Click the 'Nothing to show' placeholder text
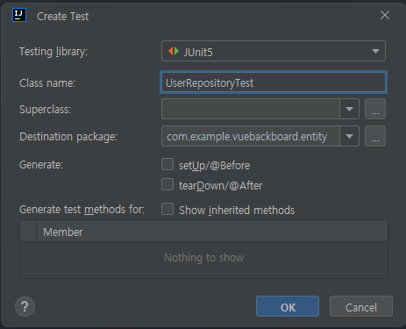This screenshot has height=329, width=406. (203, 258)
